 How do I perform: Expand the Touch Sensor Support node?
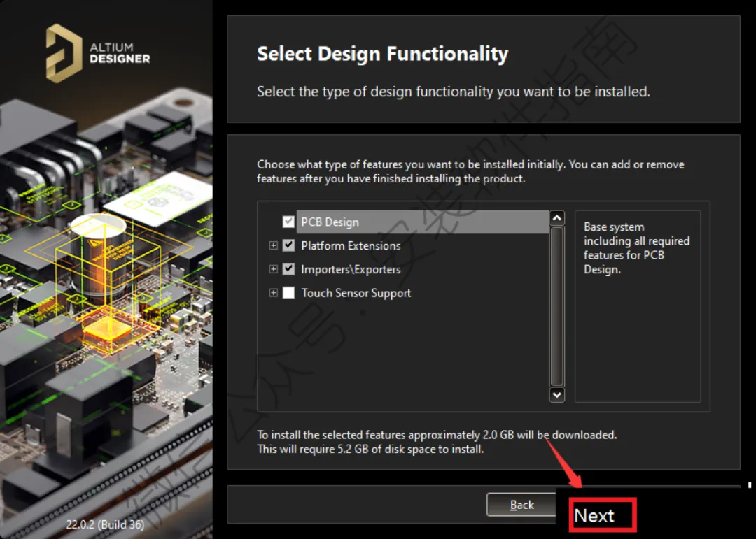[x=274, y=292]
